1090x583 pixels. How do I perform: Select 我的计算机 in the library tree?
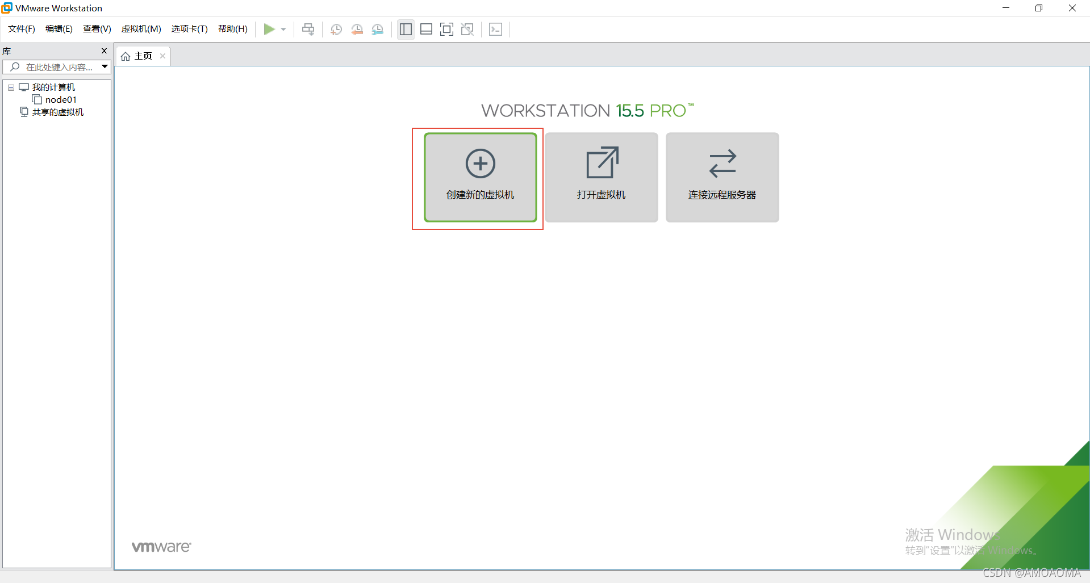pyautogui.click(x=53, y=87)
